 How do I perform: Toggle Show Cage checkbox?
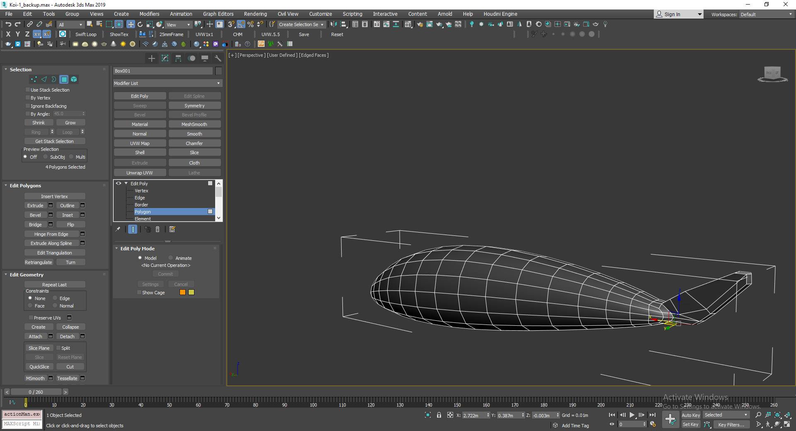[139, 293]
